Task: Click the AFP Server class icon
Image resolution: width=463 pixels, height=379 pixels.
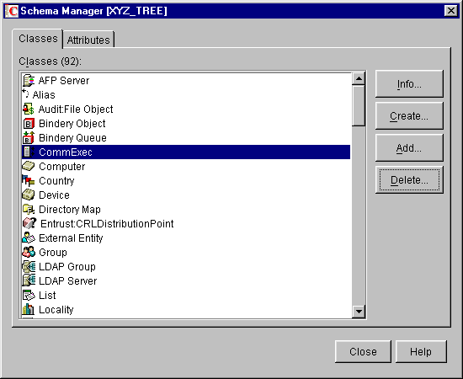Action: coord(29,80)
